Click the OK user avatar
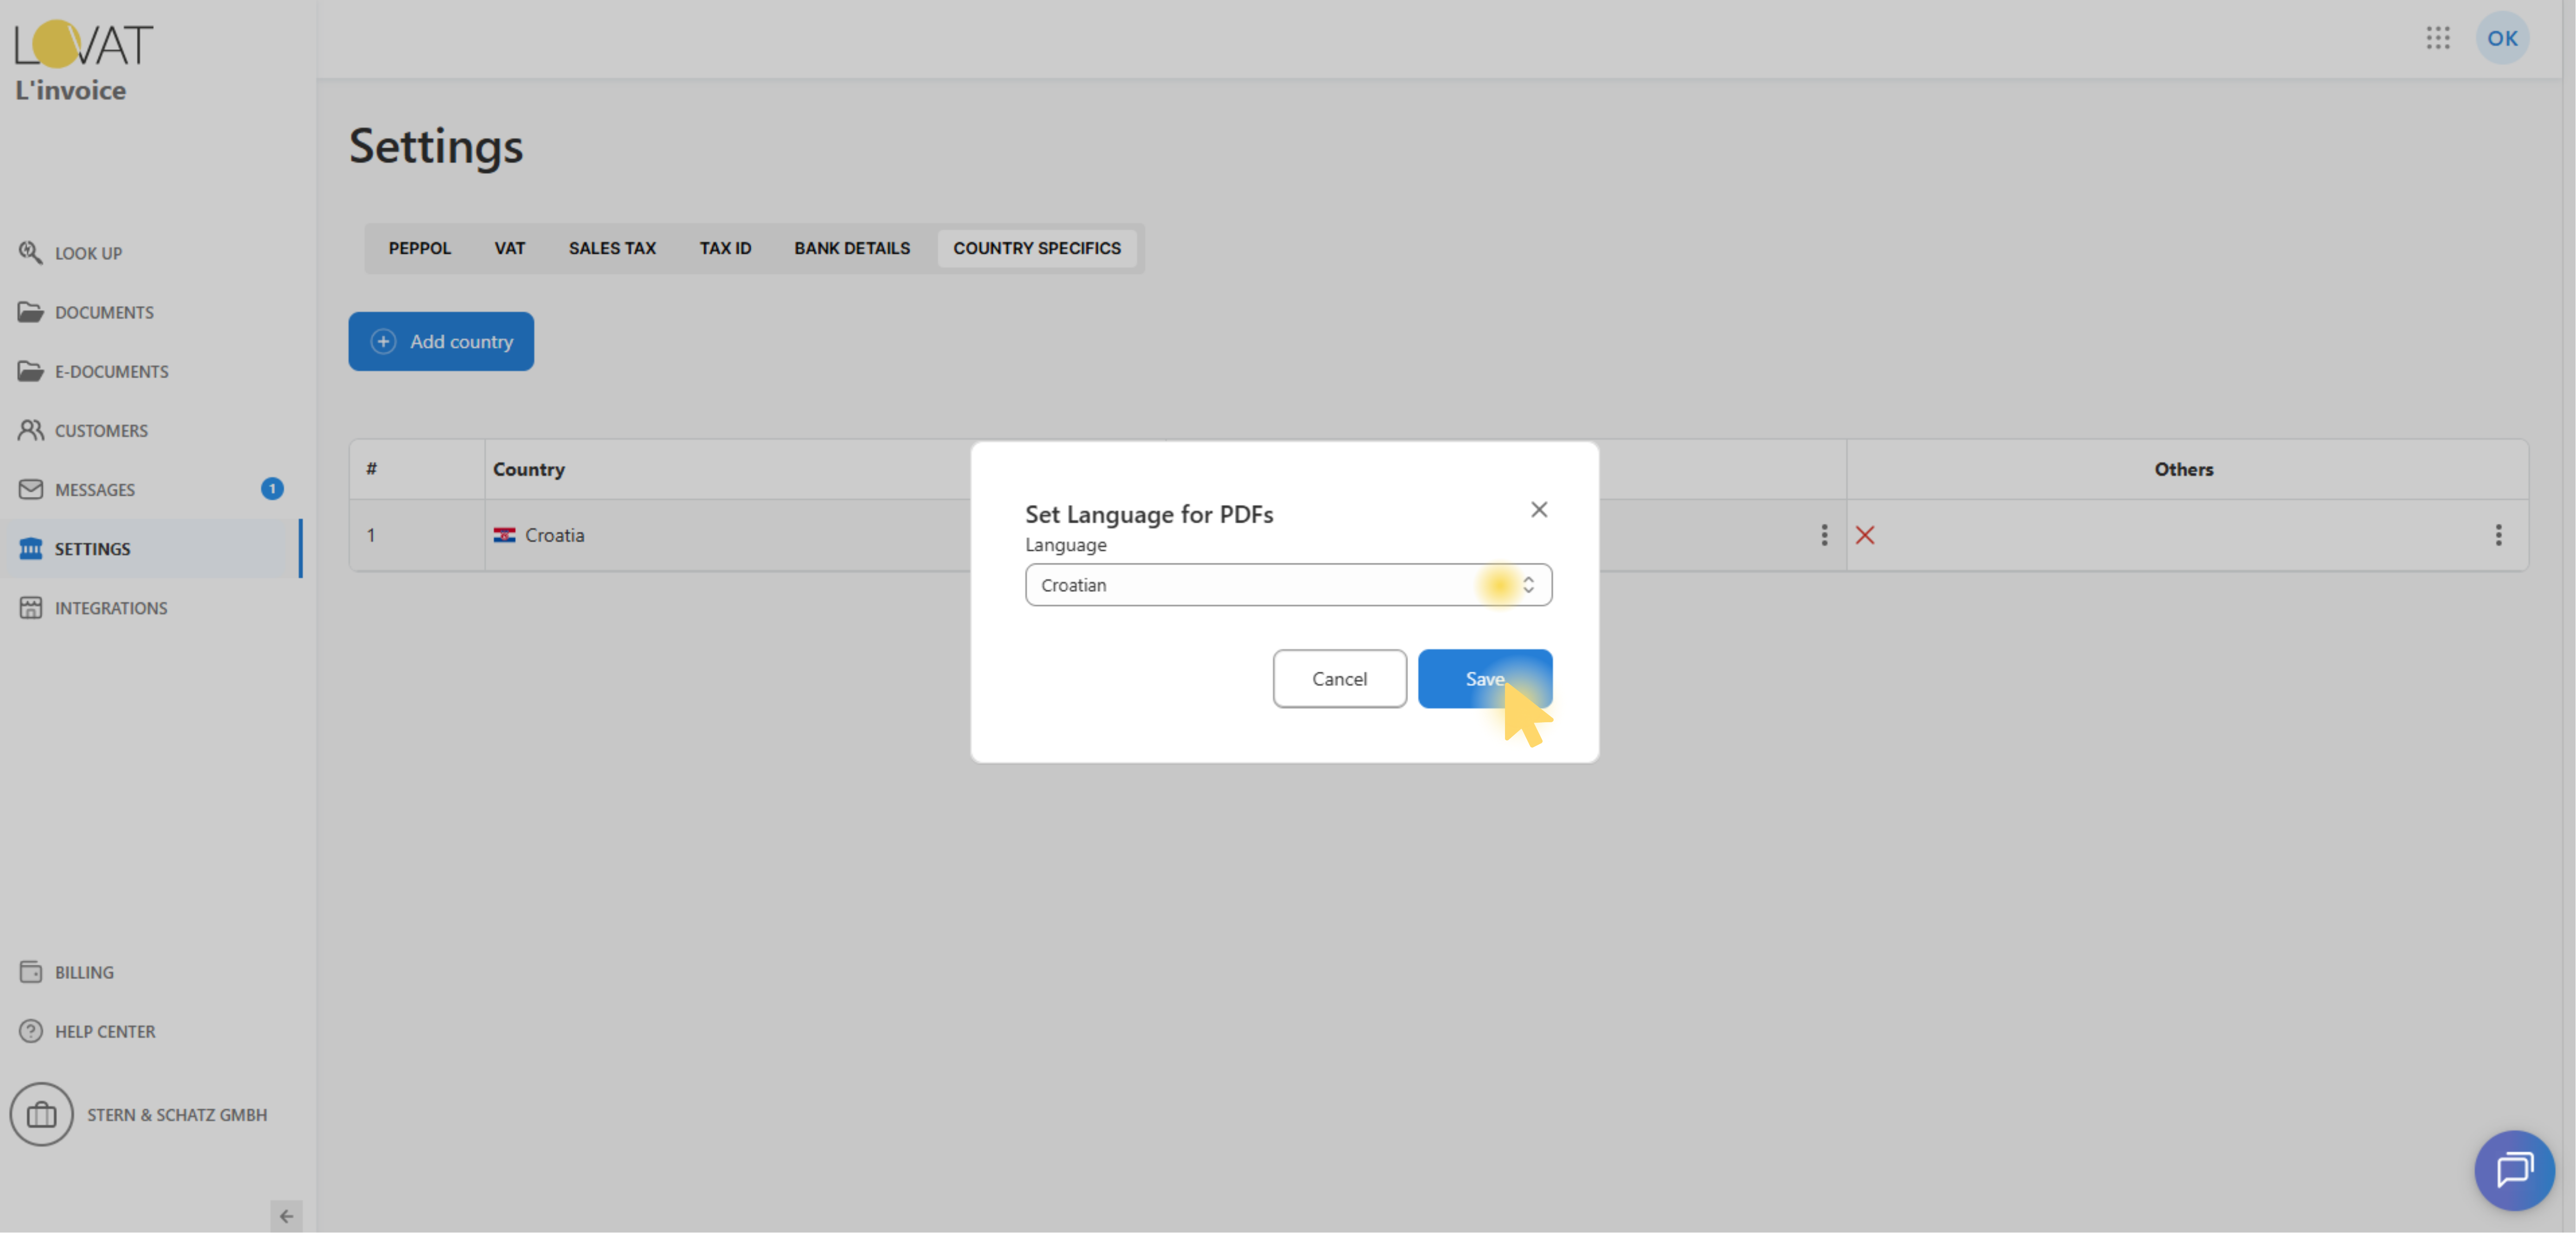Image resolution: width=2576 pixels, height=1234 pixels. coord(2501,38)
